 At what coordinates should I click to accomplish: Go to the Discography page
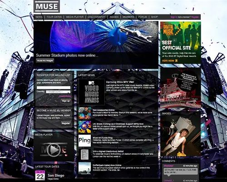96,17
